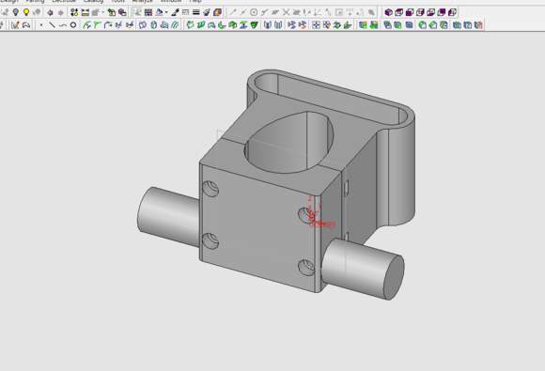Click the orange-brown cube render icon
545x371 pixels.
pyautogui.click(x=218, y=12)
